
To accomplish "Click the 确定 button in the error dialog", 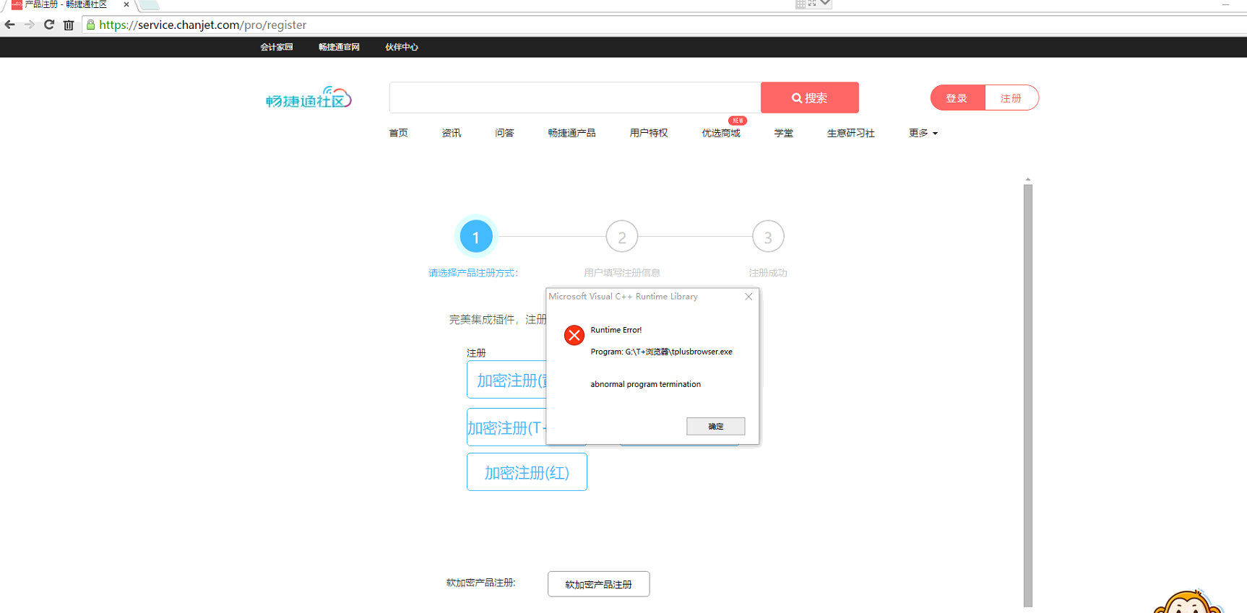I will (715, 427).
